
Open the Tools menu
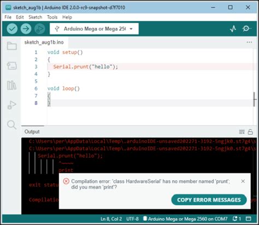coord(52,17)
